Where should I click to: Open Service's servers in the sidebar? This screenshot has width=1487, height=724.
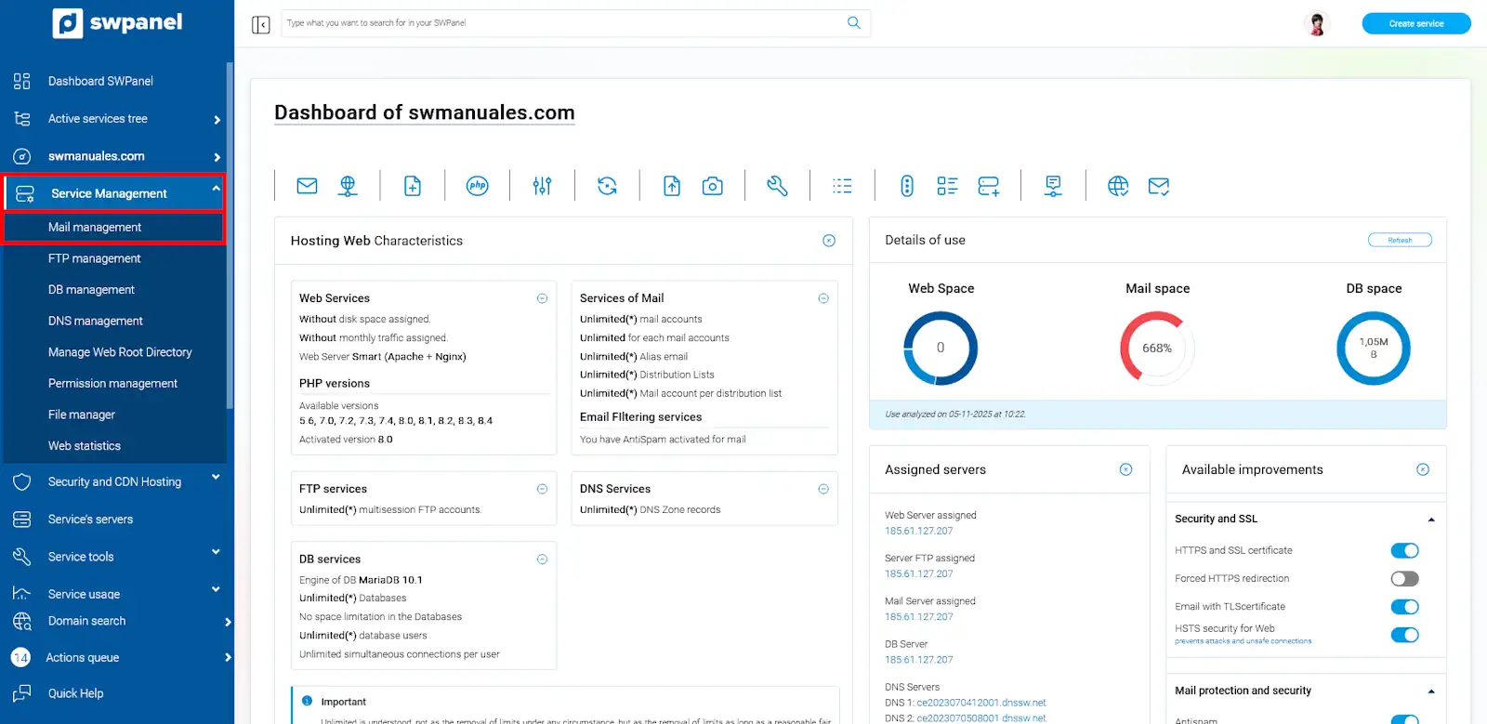coord(90,519)
